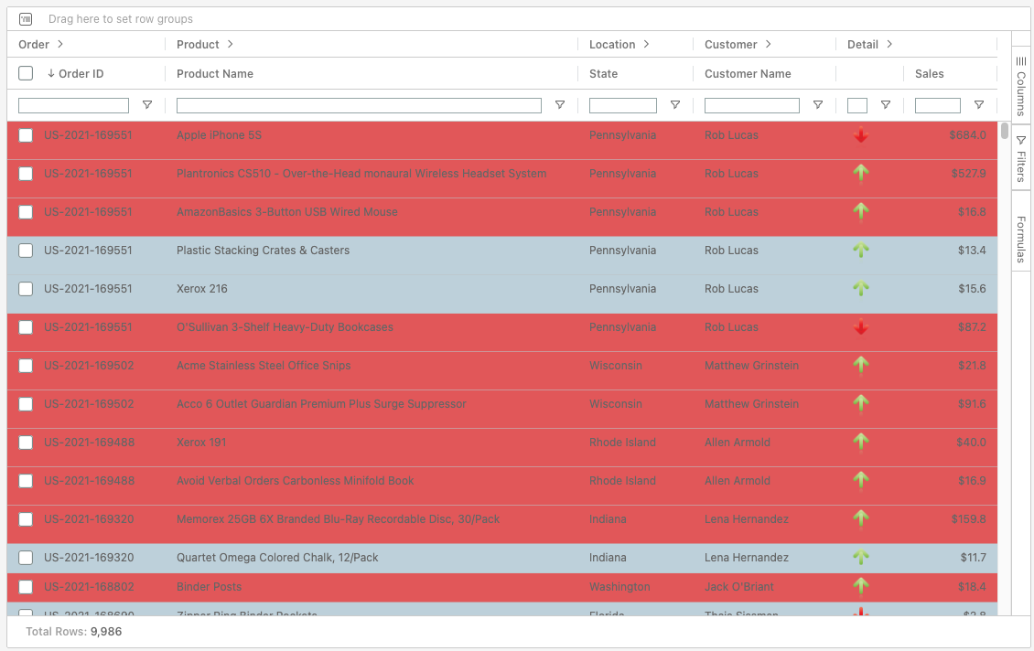Click the Product Name filter text field
The image size is (1034, 651).
coord(359,106)
